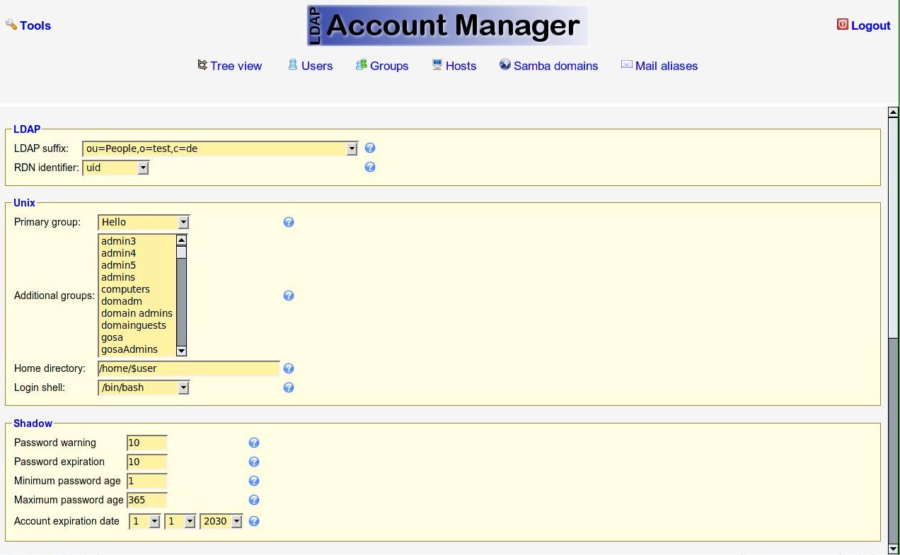The height and width of the screenshot is (555, 900).
Task: Click the help icon next to Login shell
Action: click(289, 387)
